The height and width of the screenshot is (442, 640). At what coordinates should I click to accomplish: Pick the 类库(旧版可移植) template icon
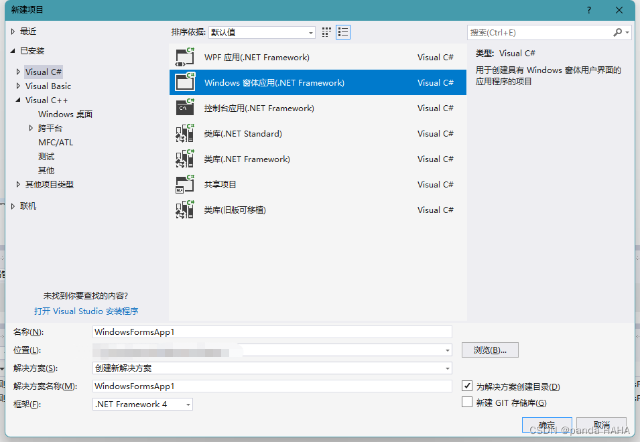point(184,210)
